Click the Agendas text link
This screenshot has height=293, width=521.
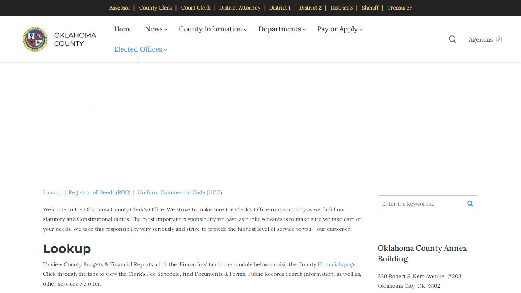click(x=481, y=39)
